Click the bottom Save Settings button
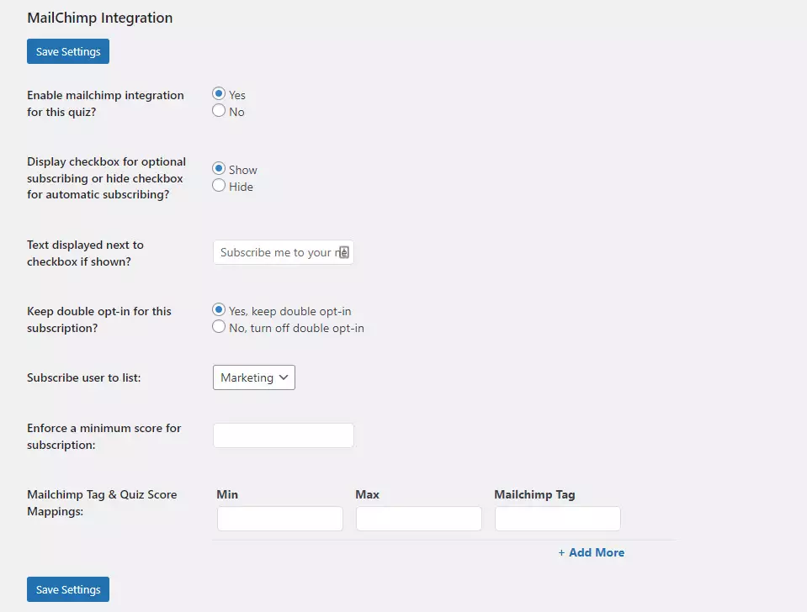This screenshot has height=612, width=807. point(68,589)
